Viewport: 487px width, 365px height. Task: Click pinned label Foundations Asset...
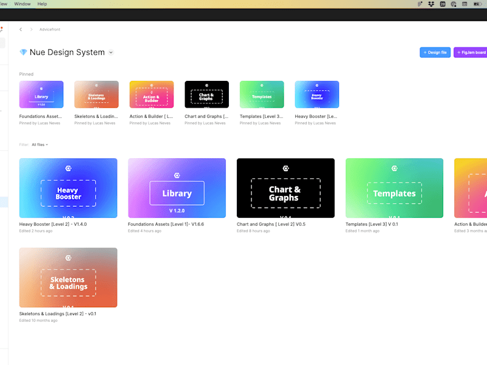pyautogui.click(x=40, y=116)
